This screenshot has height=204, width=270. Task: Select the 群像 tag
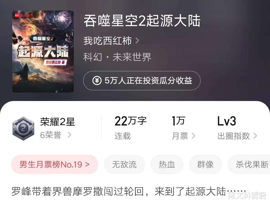pos(205,164)
